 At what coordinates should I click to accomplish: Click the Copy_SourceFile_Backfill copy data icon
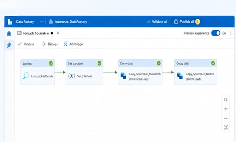(180, 76)
